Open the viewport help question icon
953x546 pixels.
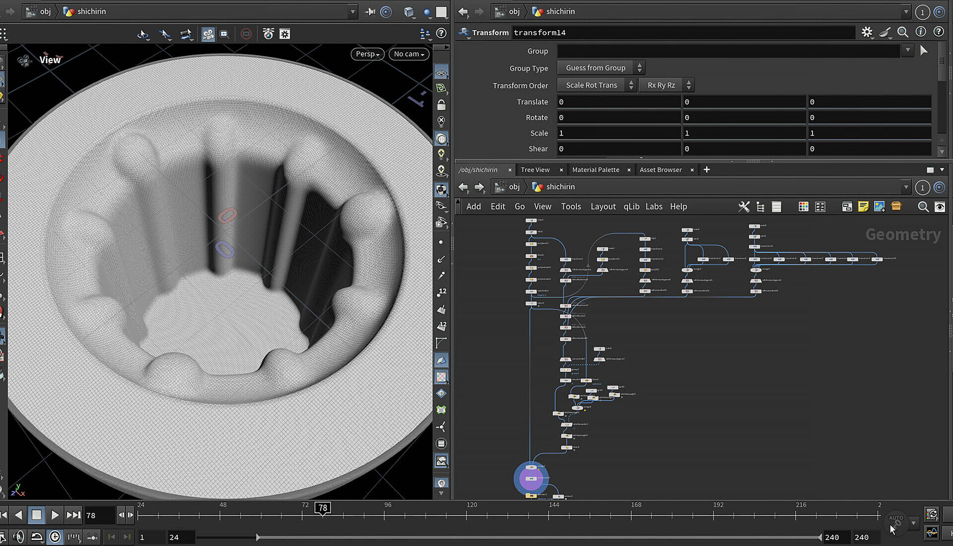441,33
